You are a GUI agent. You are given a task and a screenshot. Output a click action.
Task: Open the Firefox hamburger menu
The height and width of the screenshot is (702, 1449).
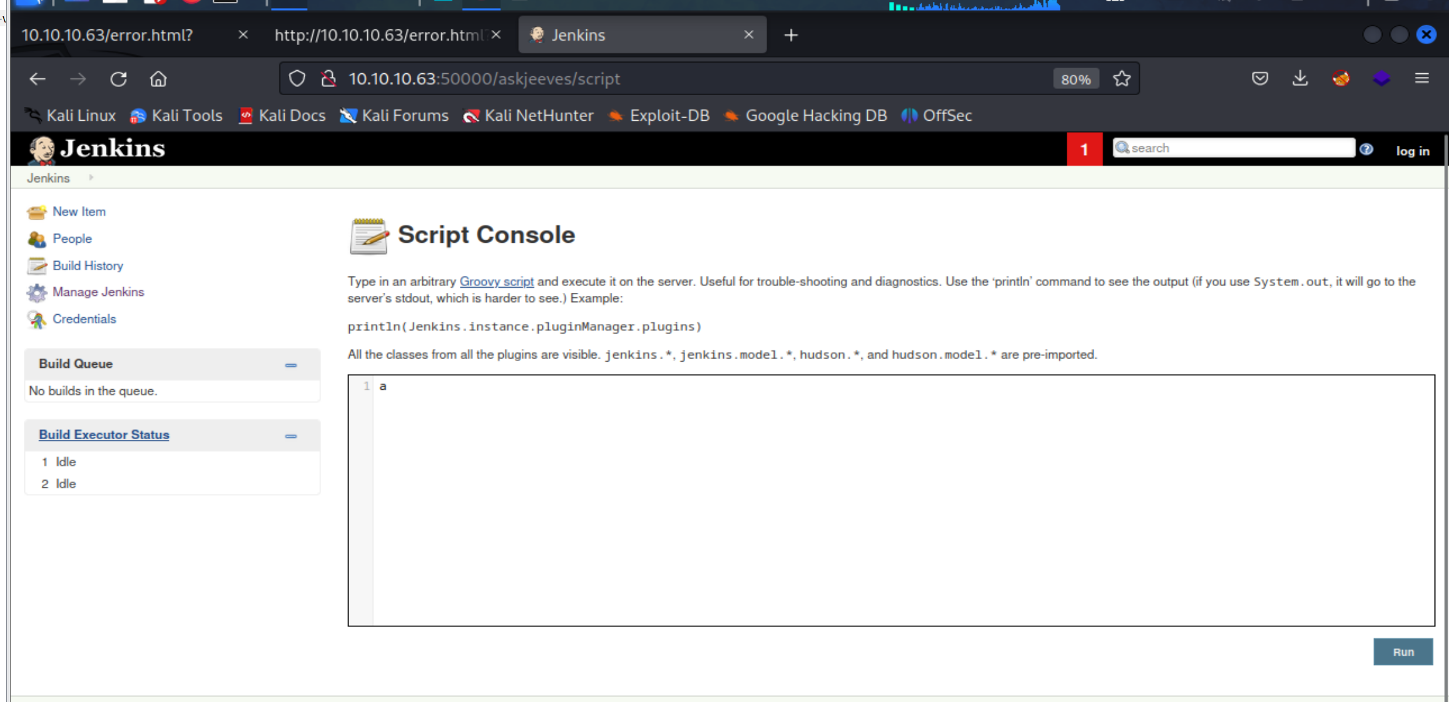pos(1422,79)
